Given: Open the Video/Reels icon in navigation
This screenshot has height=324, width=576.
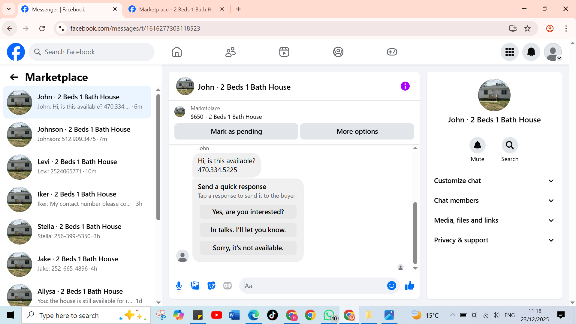Looking at the screenshot, I should (284, 52).
